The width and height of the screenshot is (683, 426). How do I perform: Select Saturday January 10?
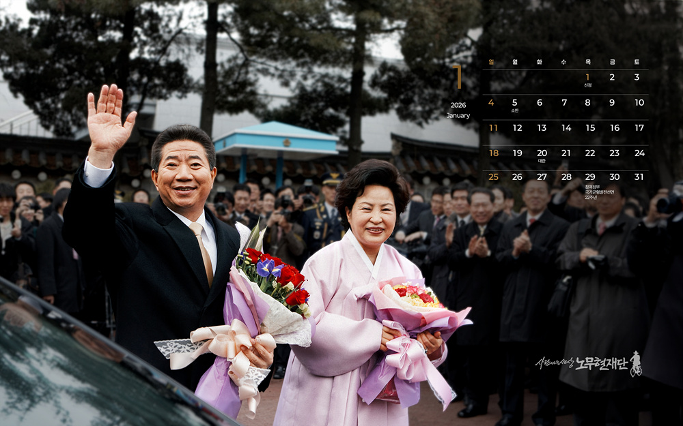pyautogui.click(x=639, y=103)
